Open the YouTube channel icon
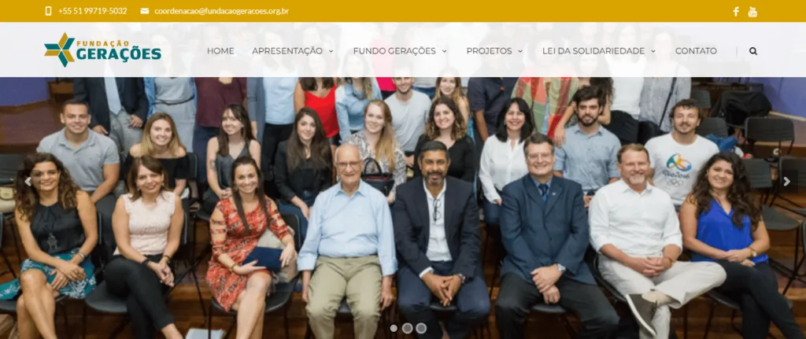 coord(752,11)
